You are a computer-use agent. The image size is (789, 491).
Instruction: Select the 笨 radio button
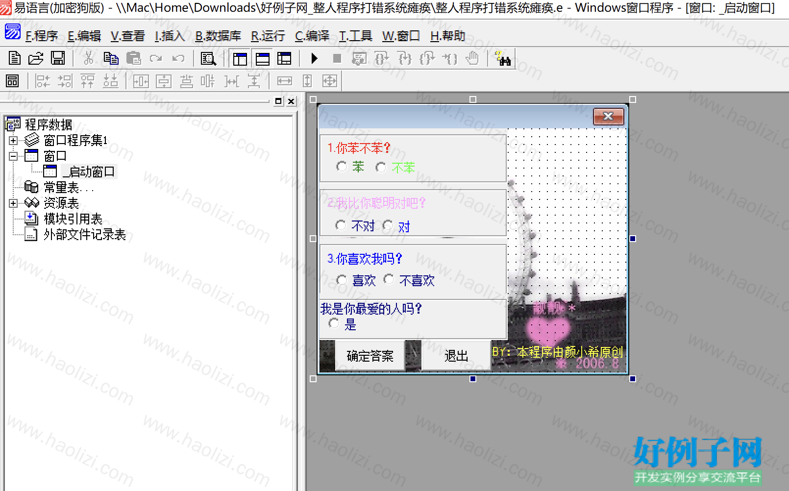tap(342, 167)
